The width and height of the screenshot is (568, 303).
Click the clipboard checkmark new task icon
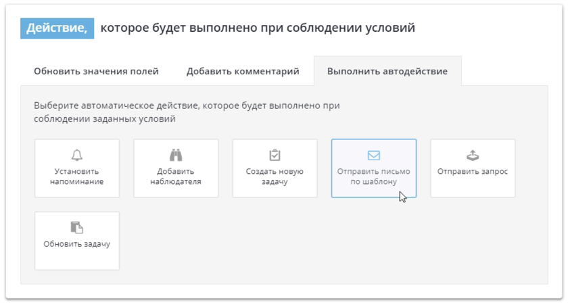click(x=275, y=155)
